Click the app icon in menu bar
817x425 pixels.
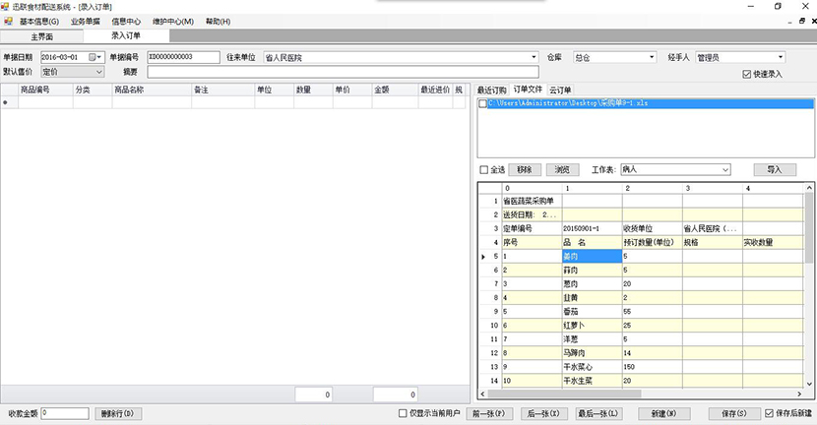8,22
